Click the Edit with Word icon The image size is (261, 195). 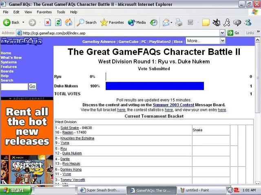190,22
